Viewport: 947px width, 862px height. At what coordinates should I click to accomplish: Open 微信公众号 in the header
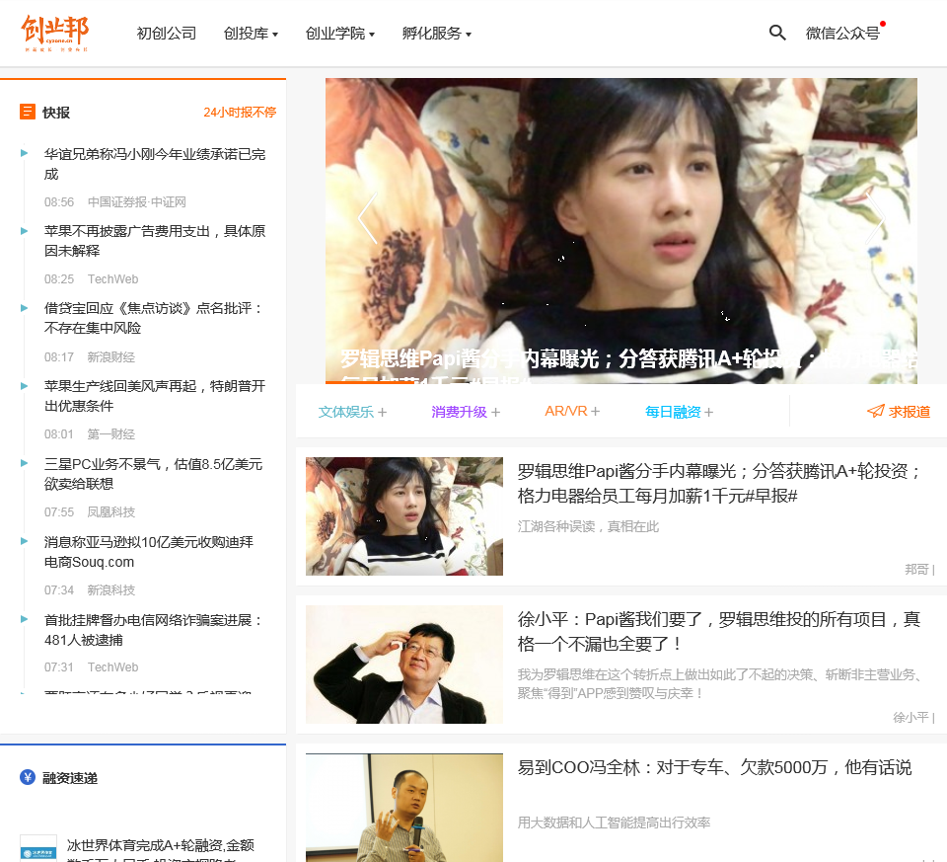pos(842,34)
